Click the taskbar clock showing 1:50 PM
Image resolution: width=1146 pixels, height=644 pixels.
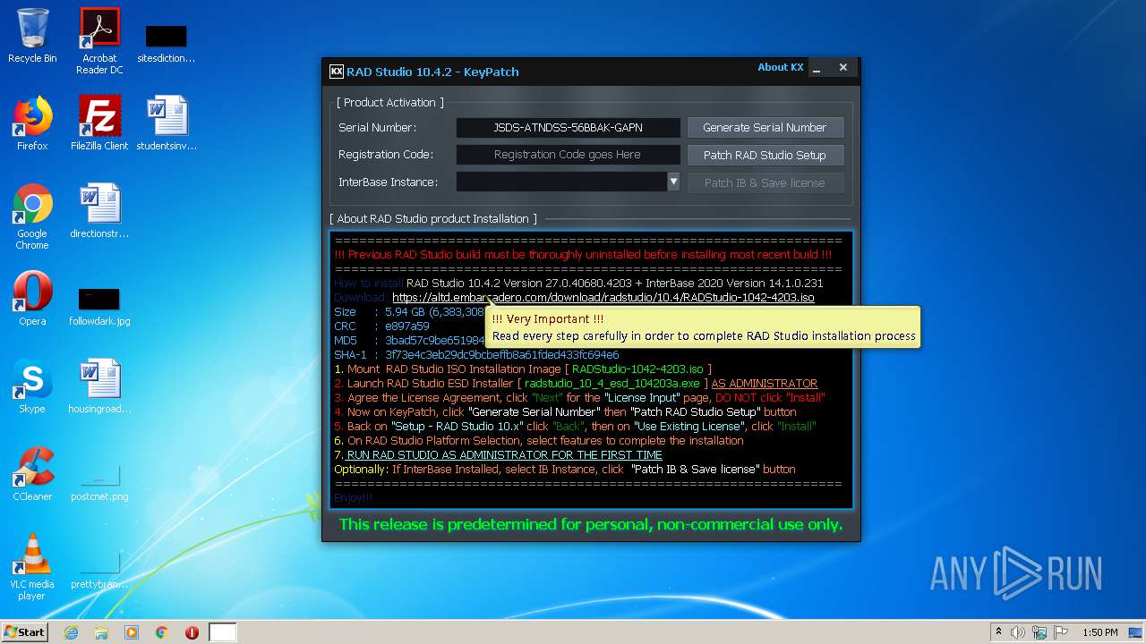pos(1099,632)
